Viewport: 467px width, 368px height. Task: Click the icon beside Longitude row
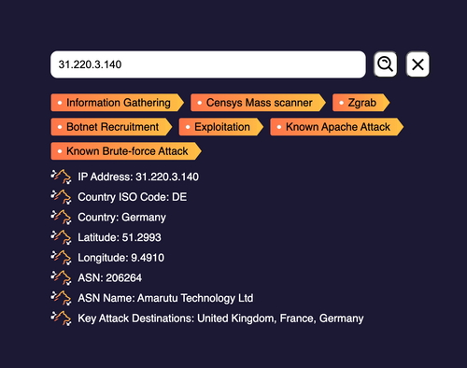pyautogui.click(x=61, y=258)
